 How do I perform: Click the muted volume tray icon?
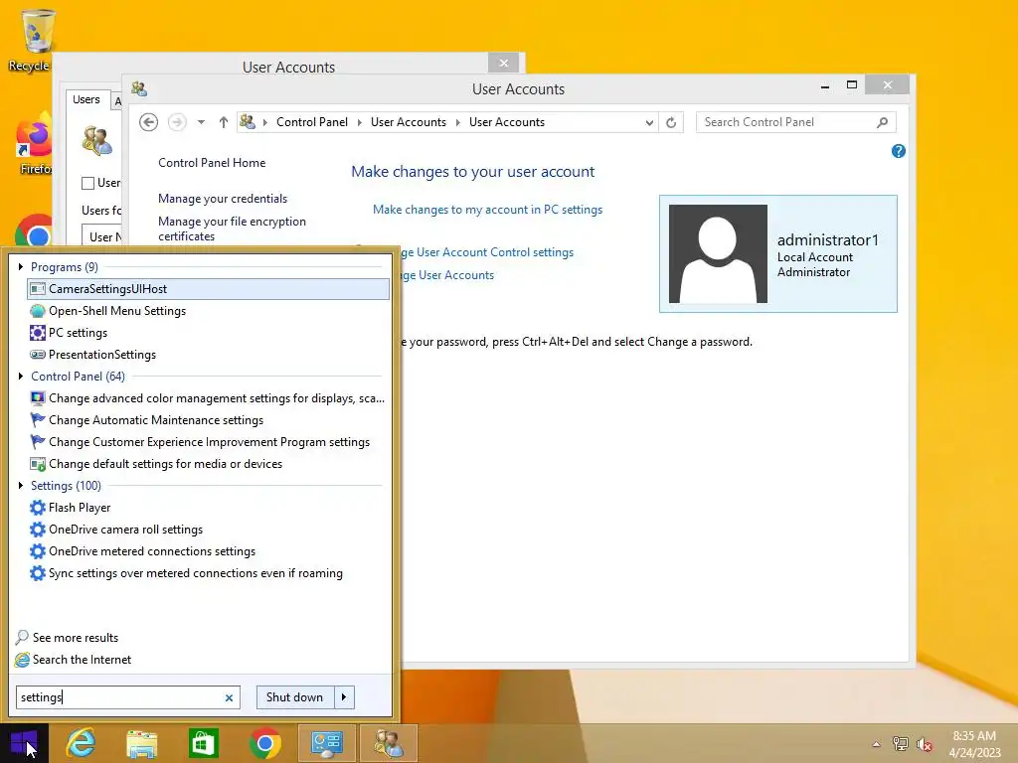925,744
